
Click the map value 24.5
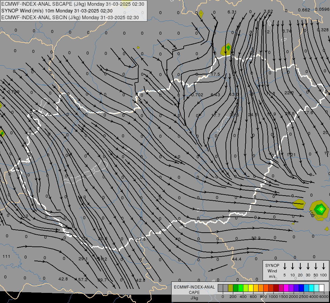(x=253, y=114)
